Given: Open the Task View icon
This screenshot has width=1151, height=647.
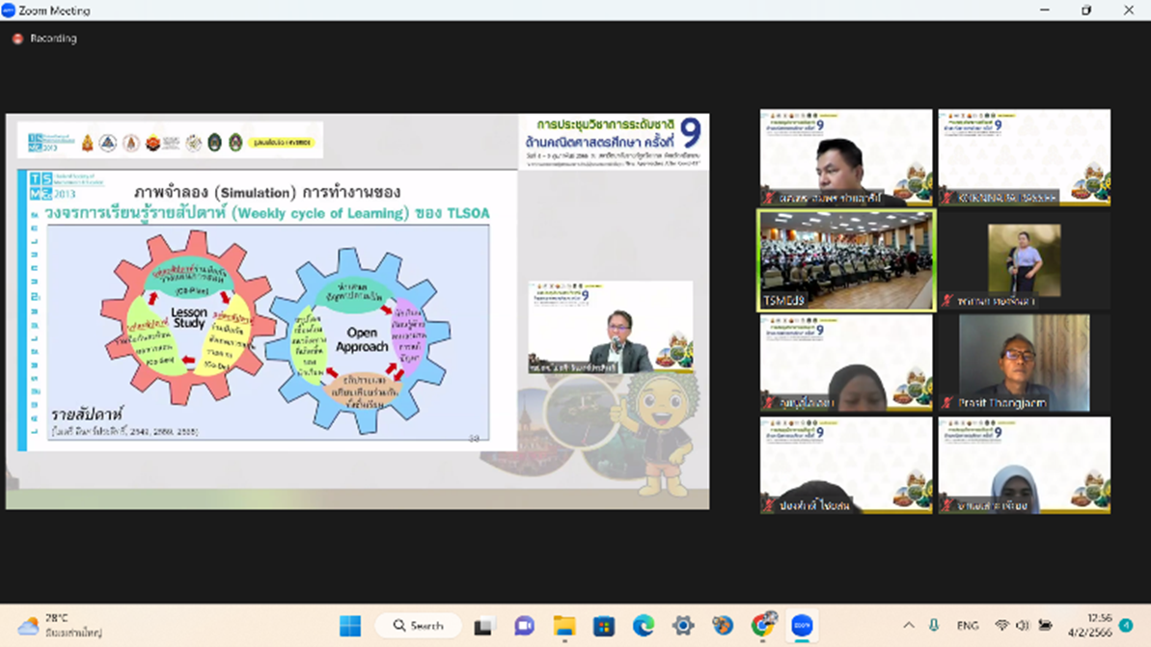Looking at the screenshot, I should [x=484, y=626].
